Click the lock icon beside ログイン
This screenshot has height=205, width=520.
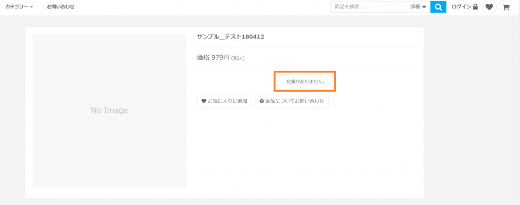click(475, 7)
